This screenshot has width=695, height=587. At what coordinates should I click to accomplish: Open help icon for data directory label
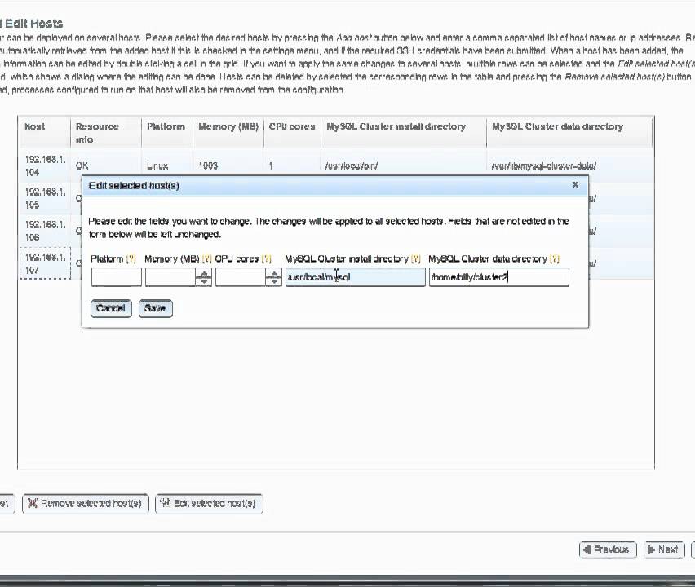555,258
